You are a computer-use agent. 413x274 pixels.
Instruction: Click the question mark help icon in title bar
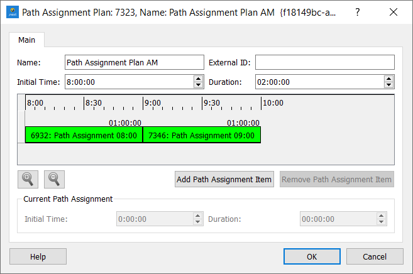click(x=357, y=12)
